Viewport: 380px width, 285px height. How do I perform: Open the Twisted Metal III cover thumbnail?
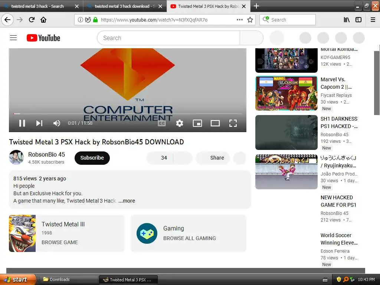22,233
